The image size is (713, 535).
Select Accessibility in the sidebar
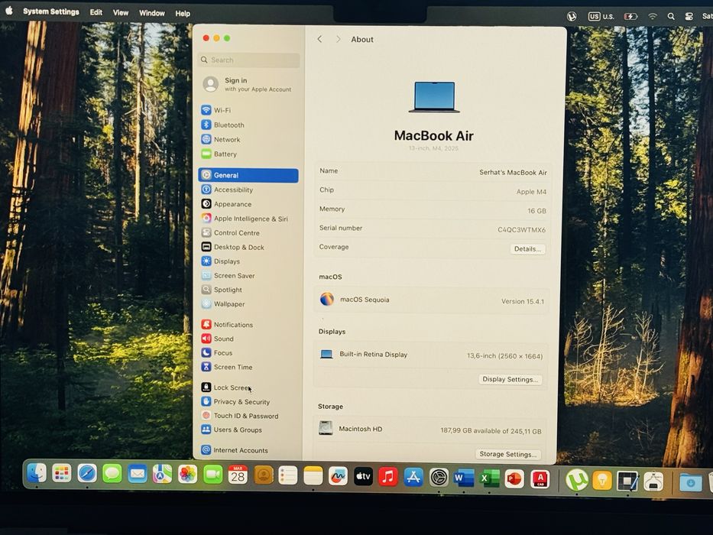[233, 190]
